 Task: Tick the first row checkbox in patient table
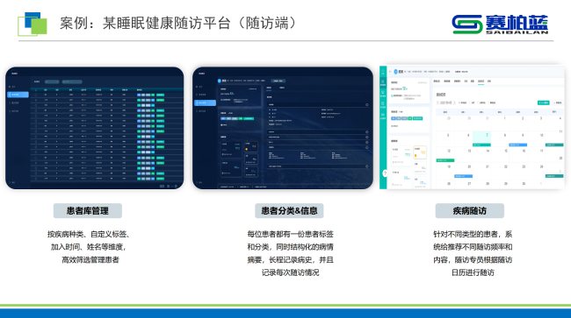click(x=36, y=95)
